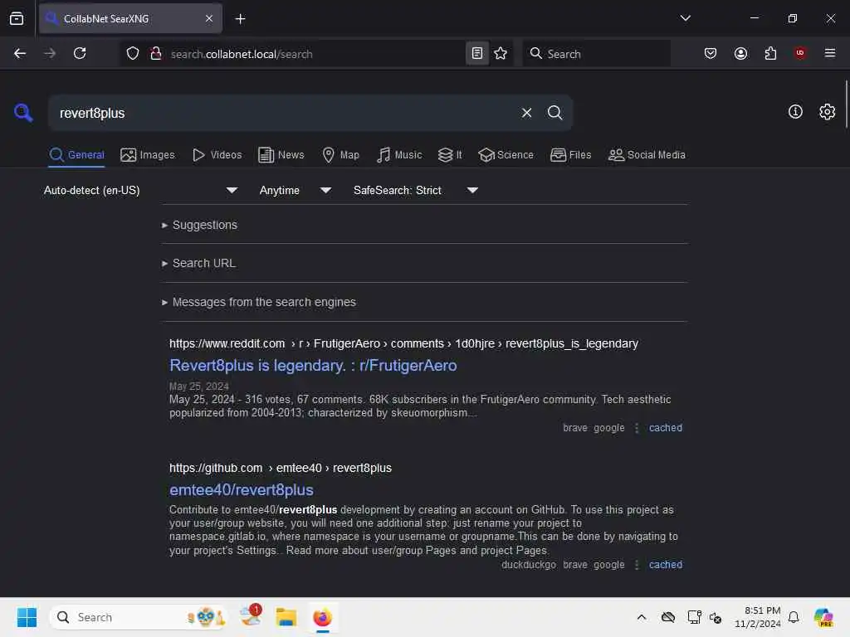Open the emtee40/revert8plus GitHub result
The image size is (850, 637).
point(242,489)
